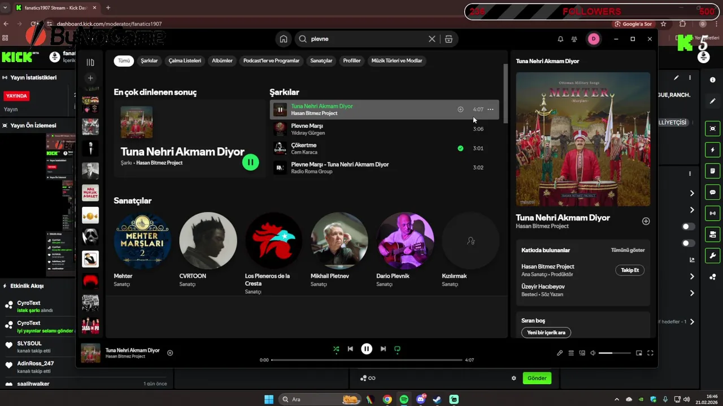Select the 'Podcast'ler ve Programlar' filter chip
723x406 pixels.
(271, 60)
